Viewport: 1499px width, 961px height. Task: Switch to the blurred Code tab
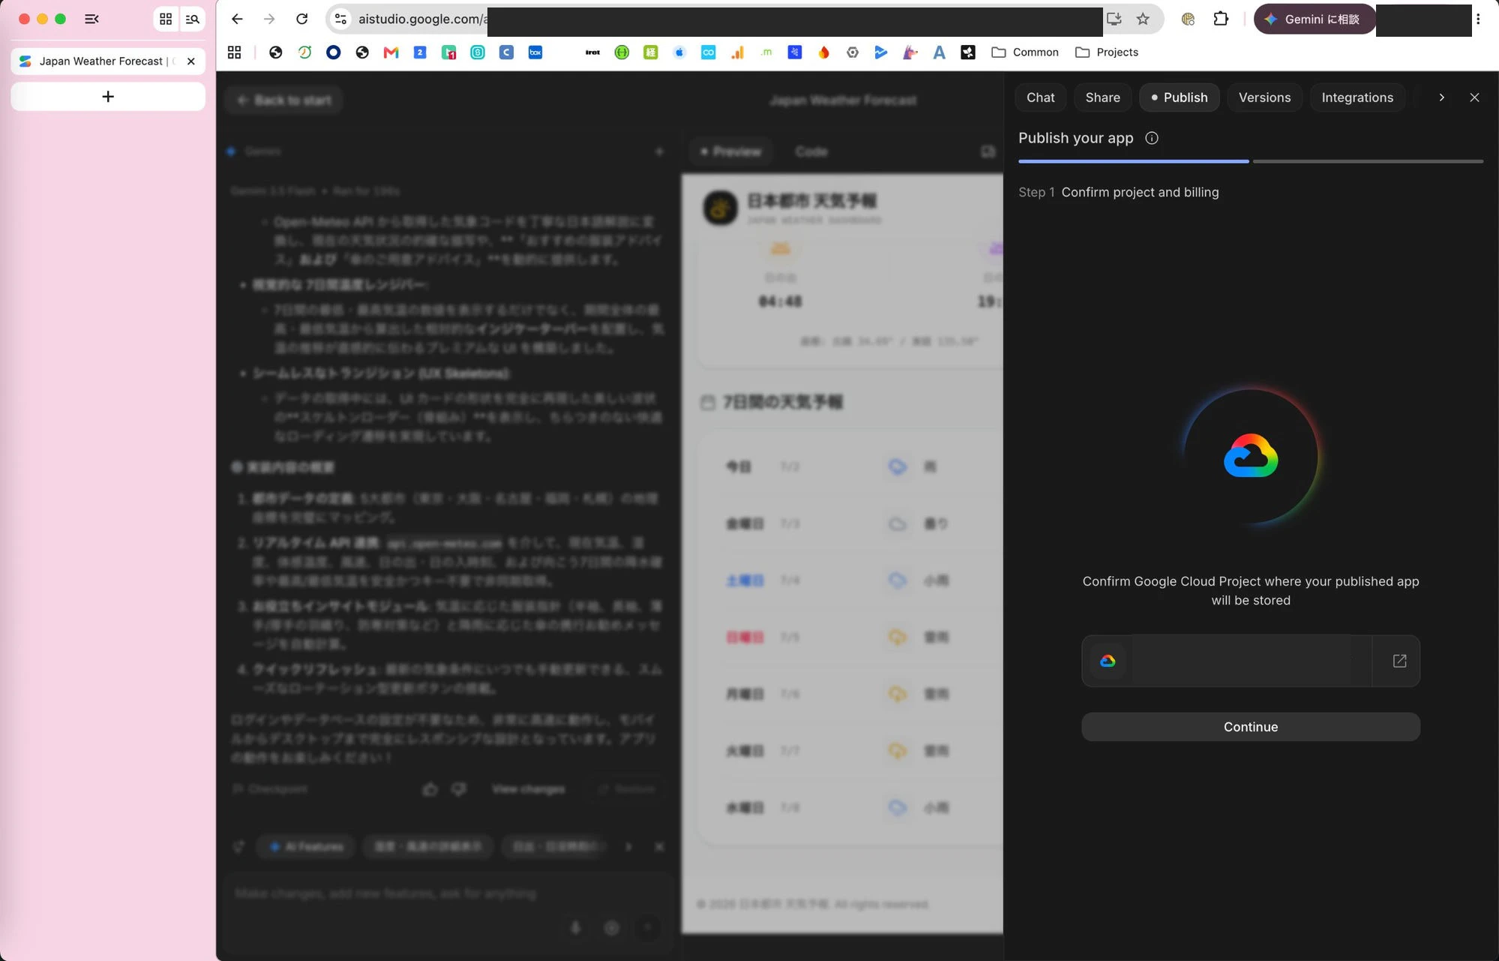pos(811,152)
